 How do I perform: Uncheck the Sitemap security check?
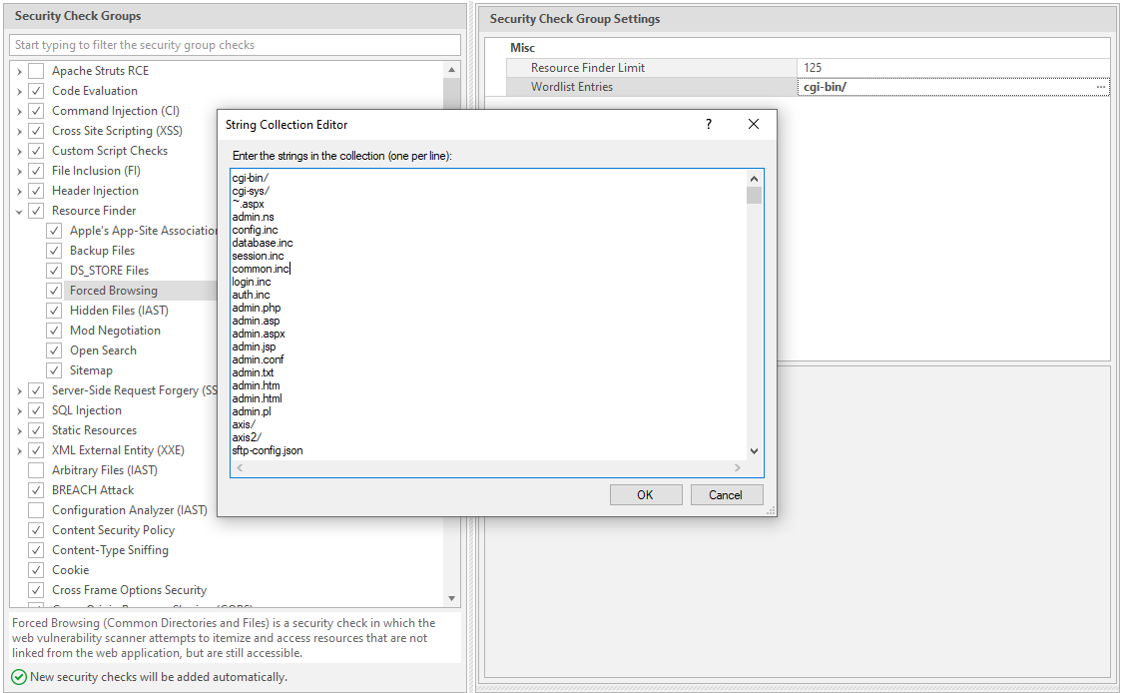[53, 369]
